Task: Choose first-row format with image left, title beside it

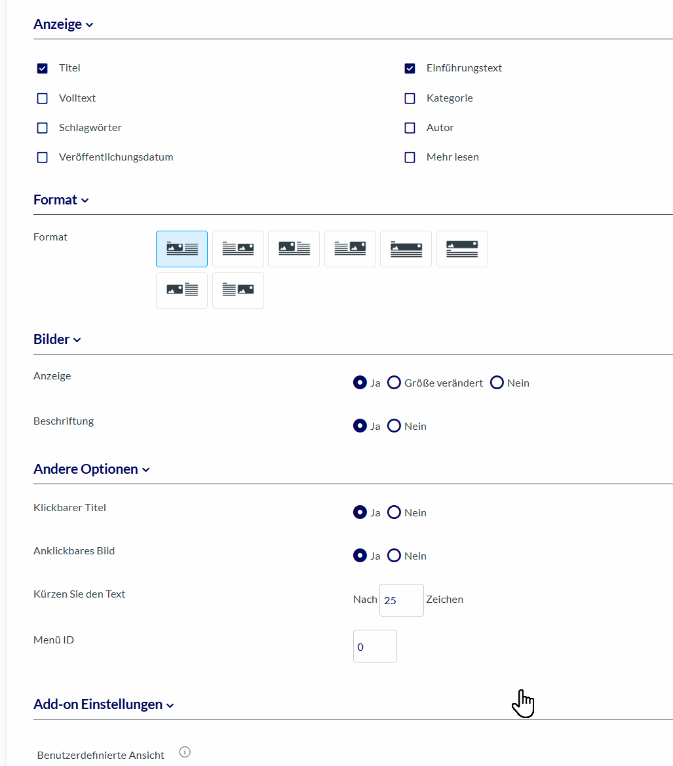Action: 294,249
